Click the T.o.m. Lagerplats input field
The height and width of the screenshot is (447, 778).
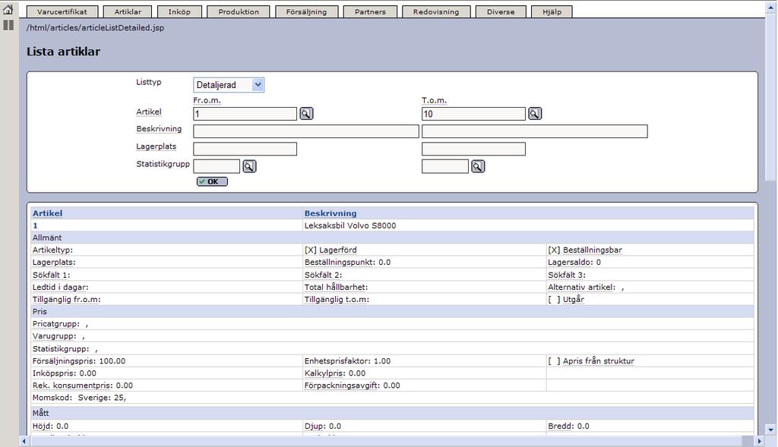[x=473, y=150]
